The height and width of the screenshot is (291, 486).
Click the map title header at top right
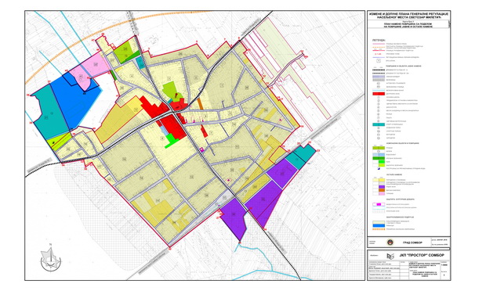408,16
